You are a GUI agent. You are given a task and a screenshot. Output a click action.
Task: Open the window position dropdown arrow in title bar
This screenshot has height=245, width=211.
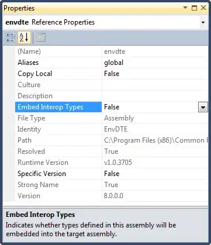(185, 8)
